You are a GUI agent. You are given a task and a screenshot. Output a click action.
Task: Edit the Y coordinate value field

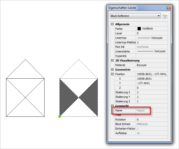tap(152, 83)
